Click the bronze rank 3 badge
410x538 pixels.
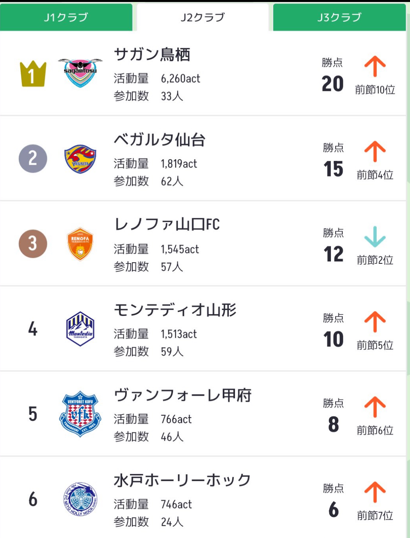coord(33,244)
